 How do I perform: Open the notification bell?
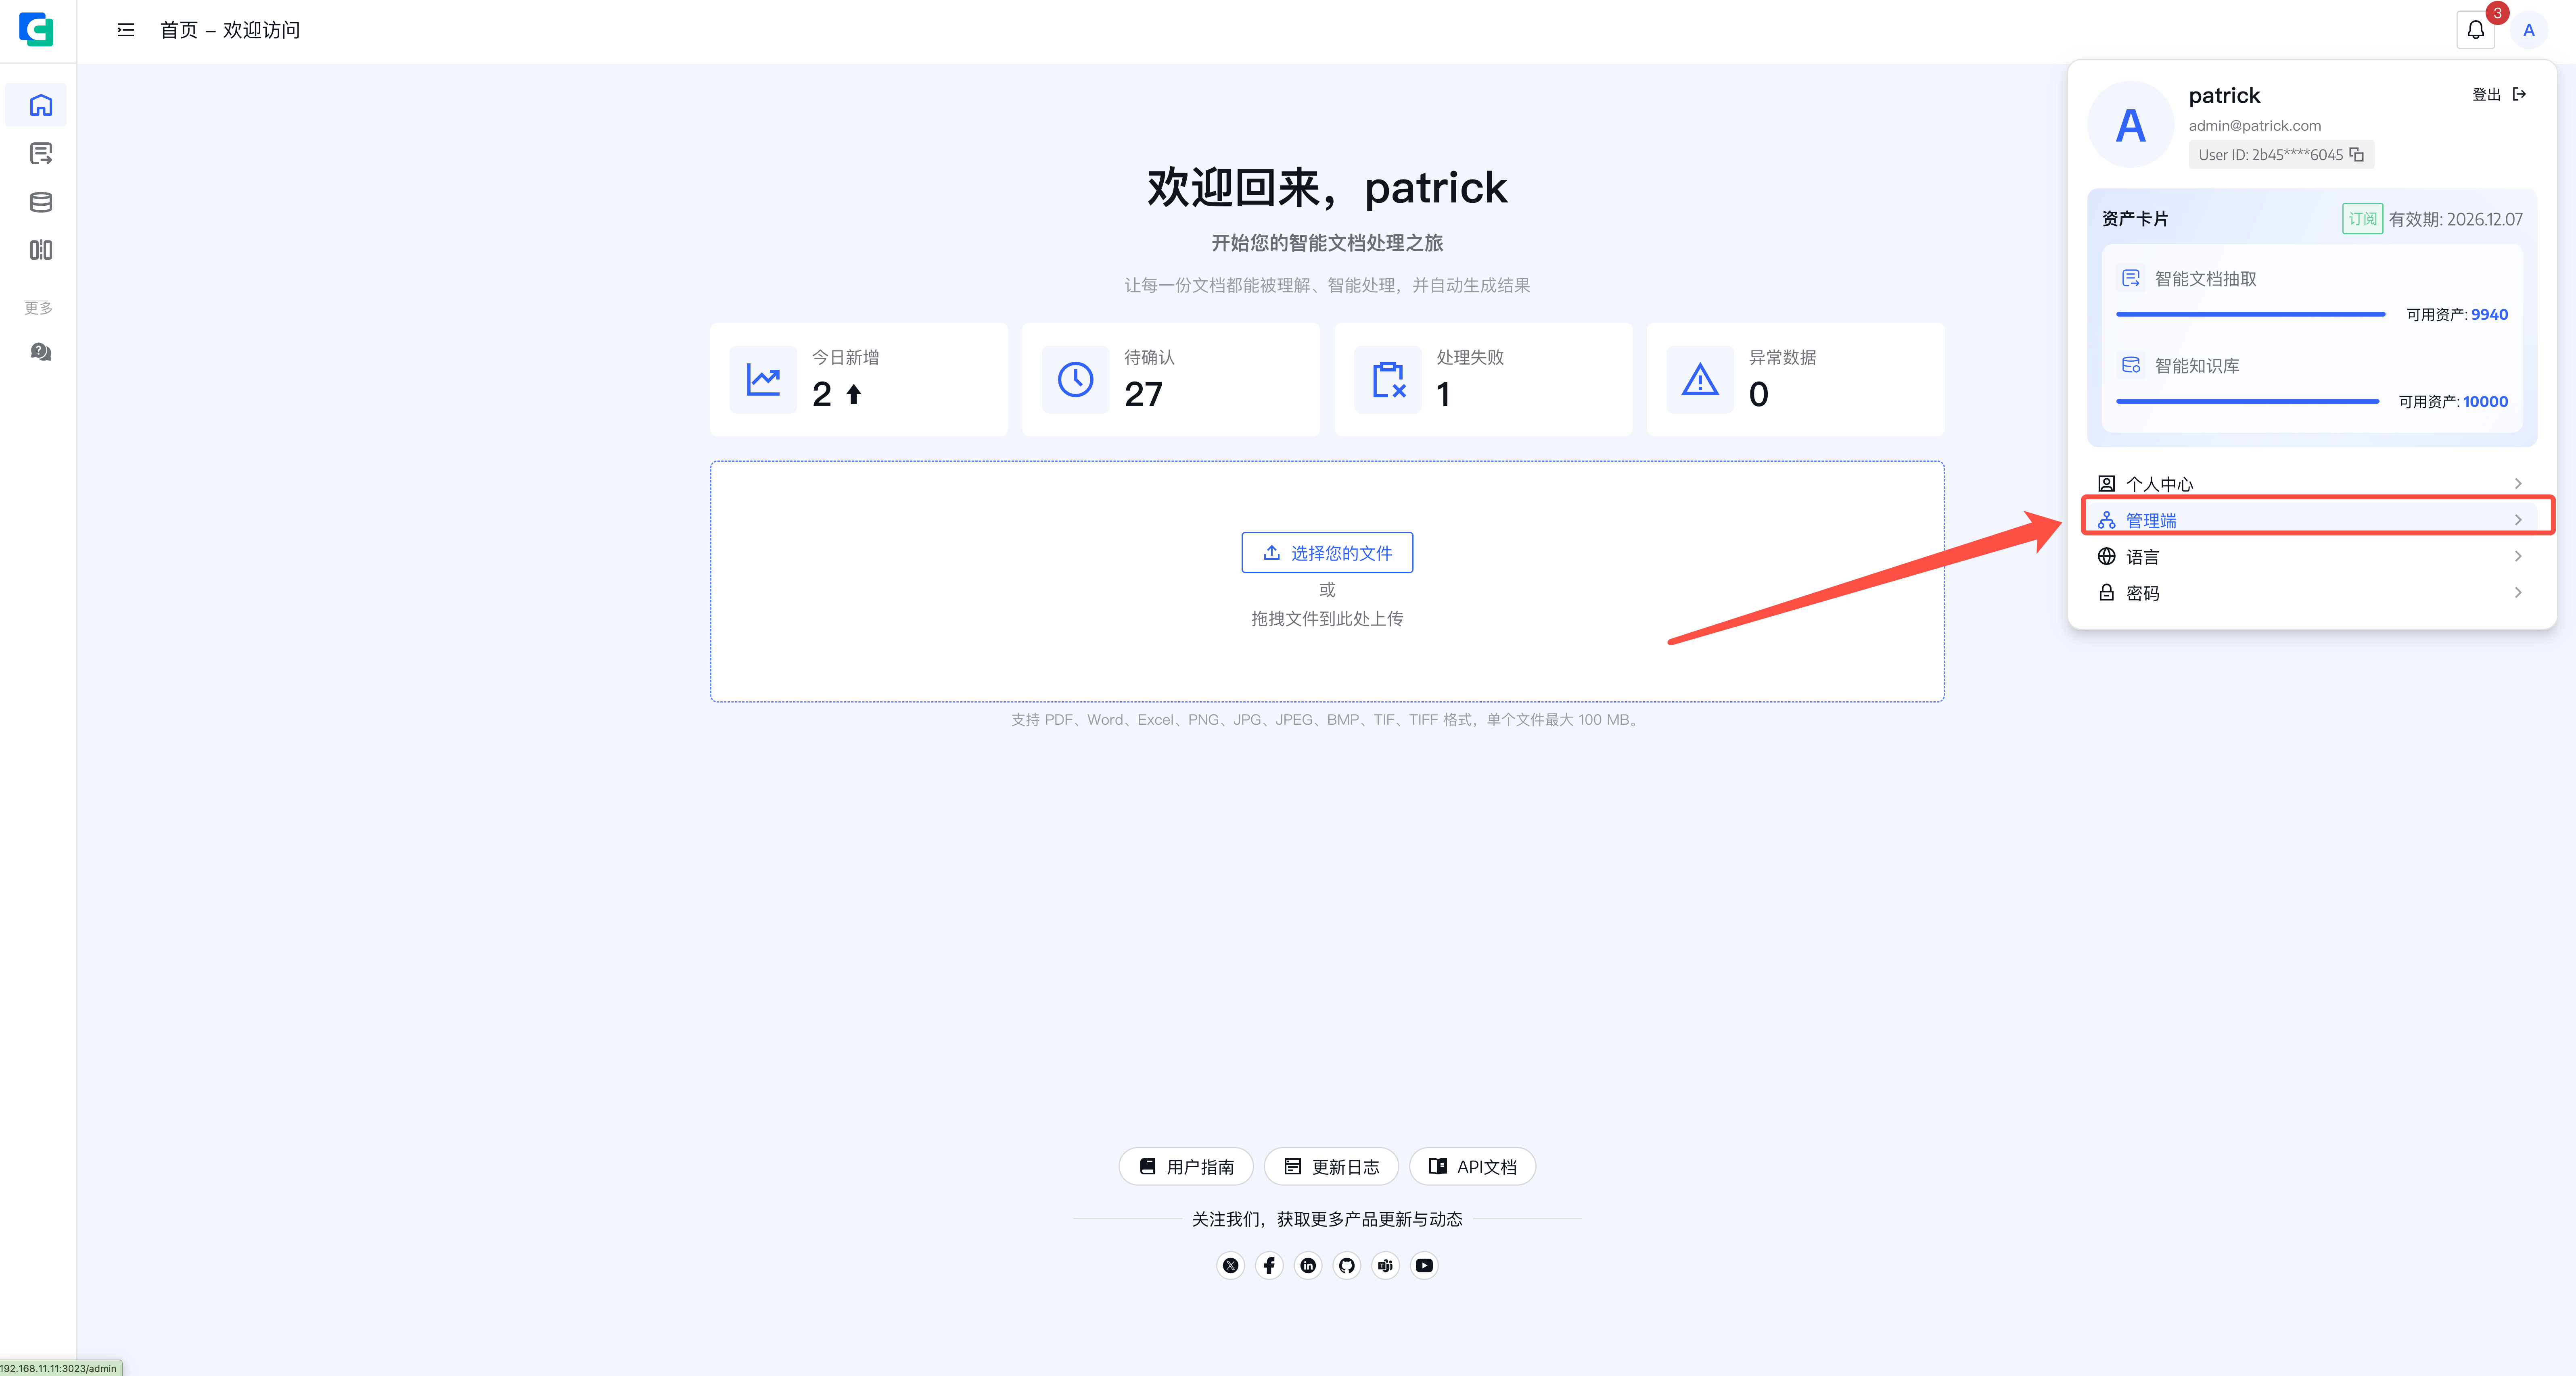(x=2475, y=30)
